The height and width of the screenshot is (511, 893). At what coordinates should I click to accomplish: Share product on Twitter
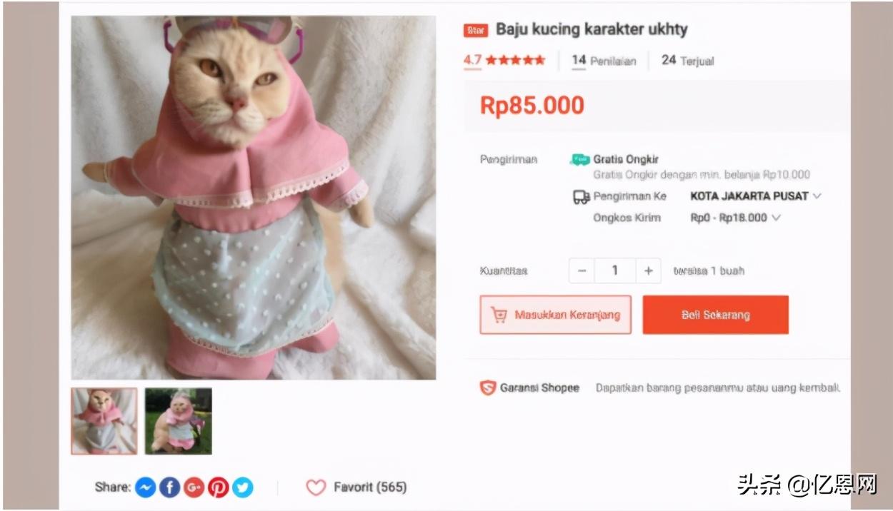tap(242, 487)
